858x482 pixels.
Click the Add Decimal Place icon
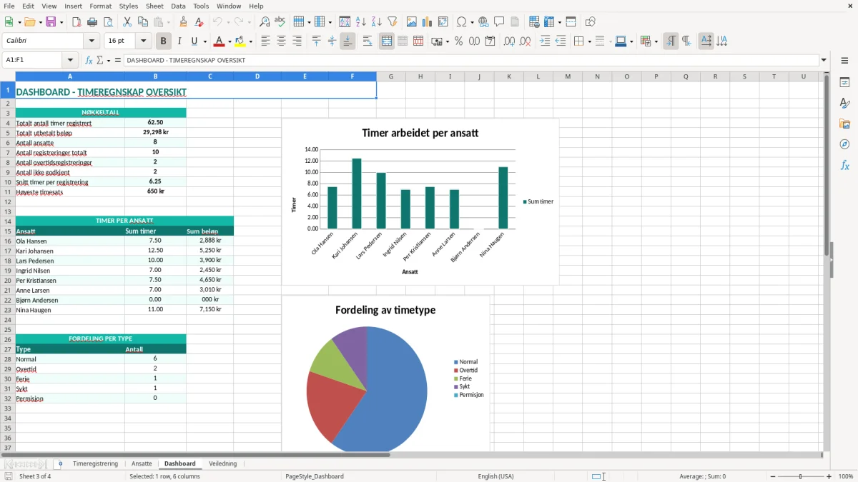[x=509, y=41]
